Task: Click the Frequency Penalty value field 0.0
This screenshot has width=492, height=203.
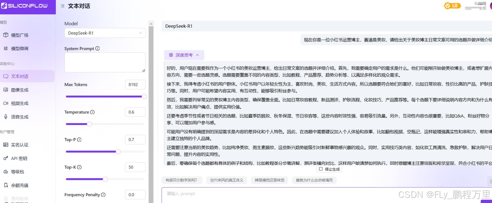Action: tap(135, 195)
